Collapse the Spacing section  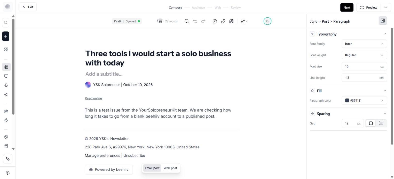385,114
